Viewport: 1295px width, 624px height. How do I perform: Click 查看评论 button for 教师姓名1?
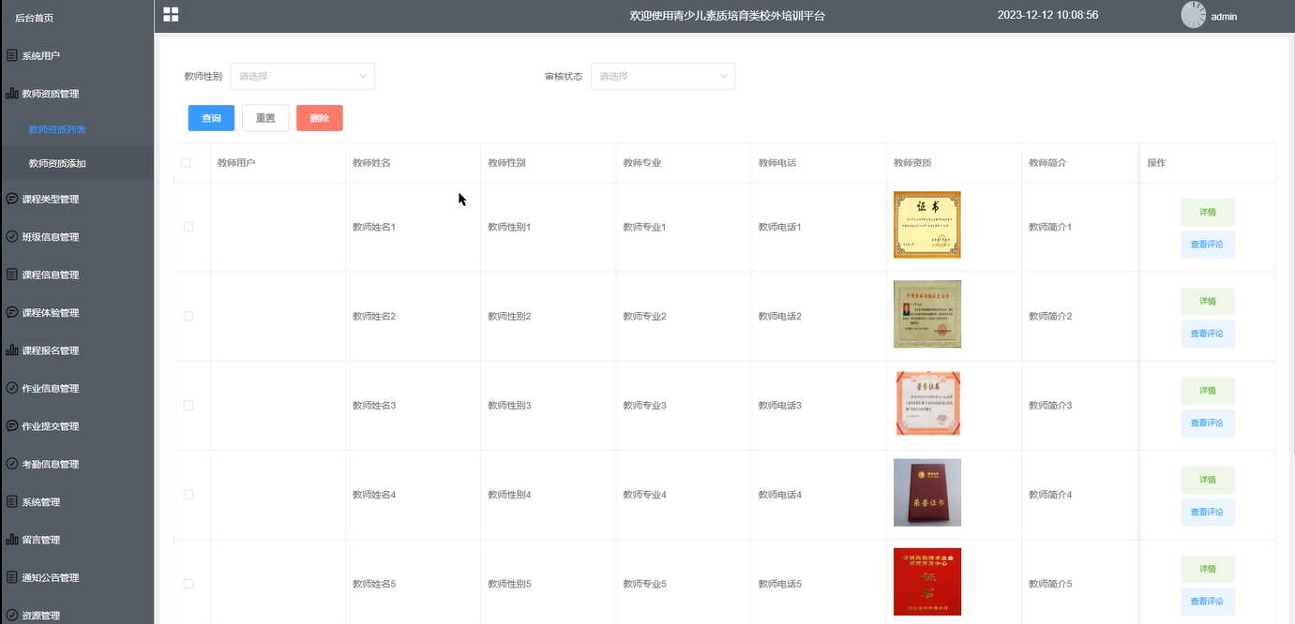click(x=1208, y=245)
